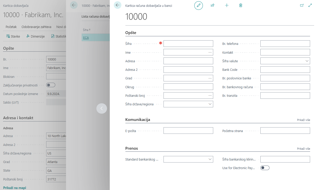Click the pencil edit icon
Screen dimensions: 327x190
(x=198, y=5)
